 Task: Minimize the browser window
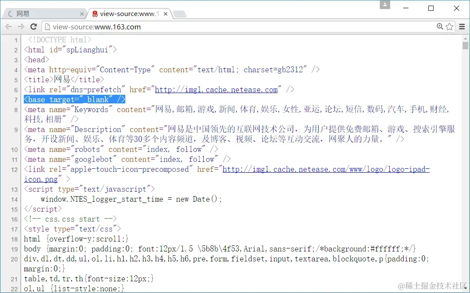click(x=406, y=8)
